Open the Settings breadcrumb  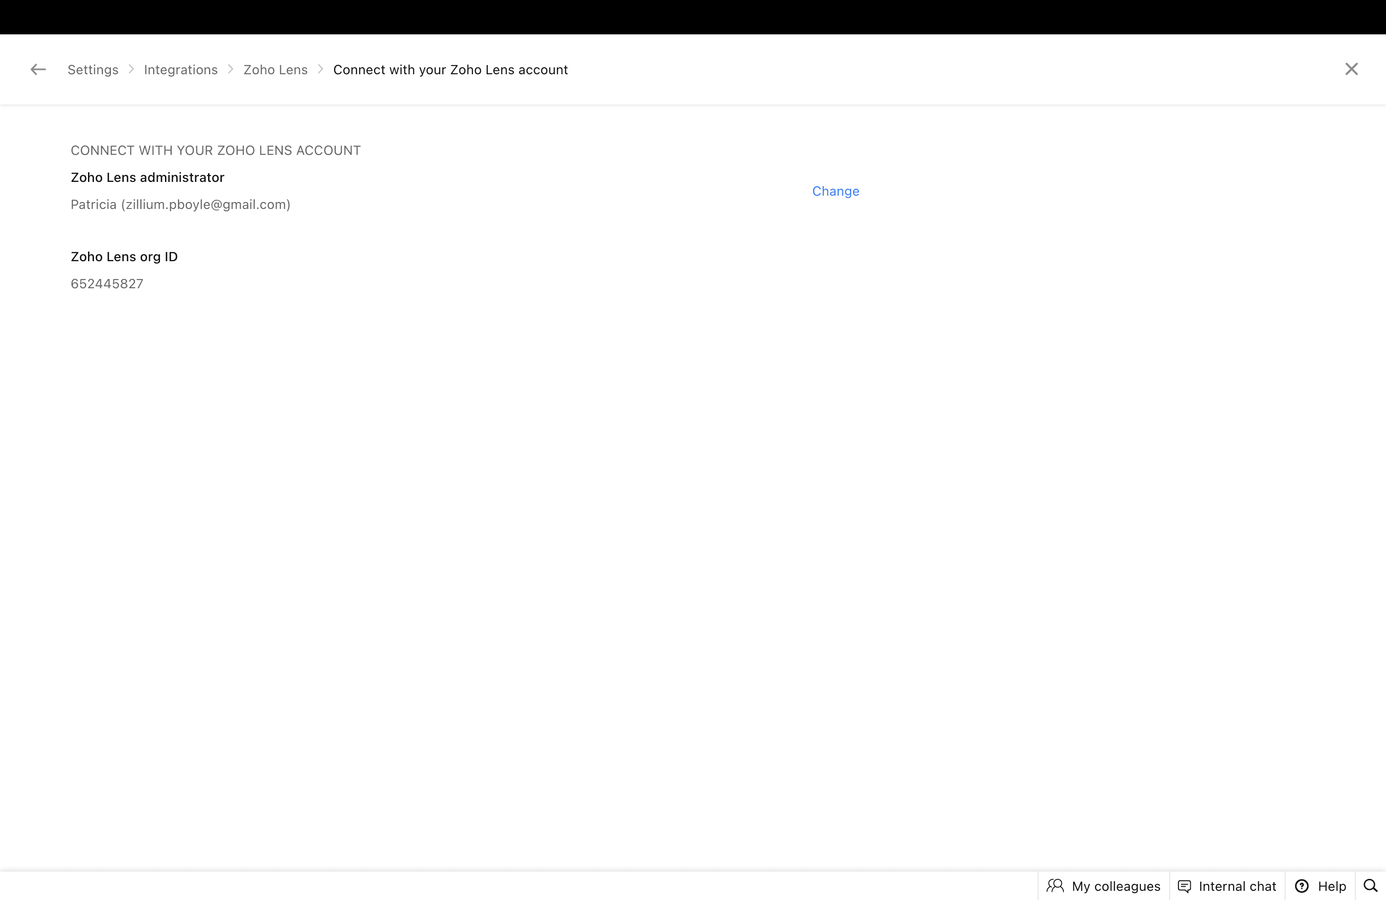pos(93,69)
